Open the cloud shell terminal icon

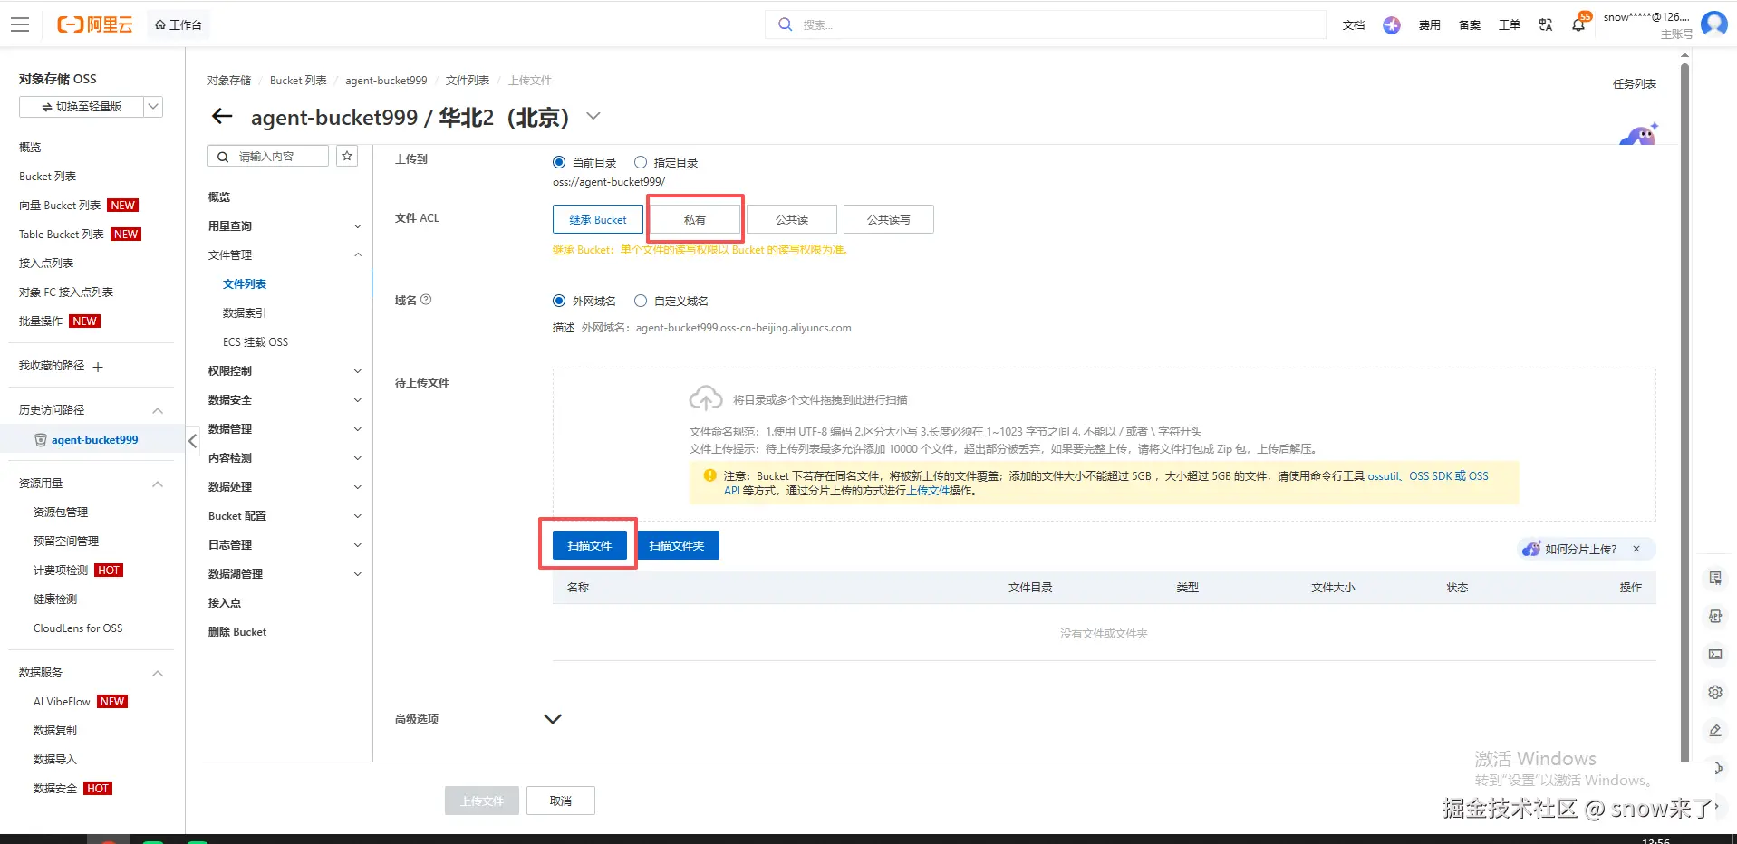[1715, 654]
